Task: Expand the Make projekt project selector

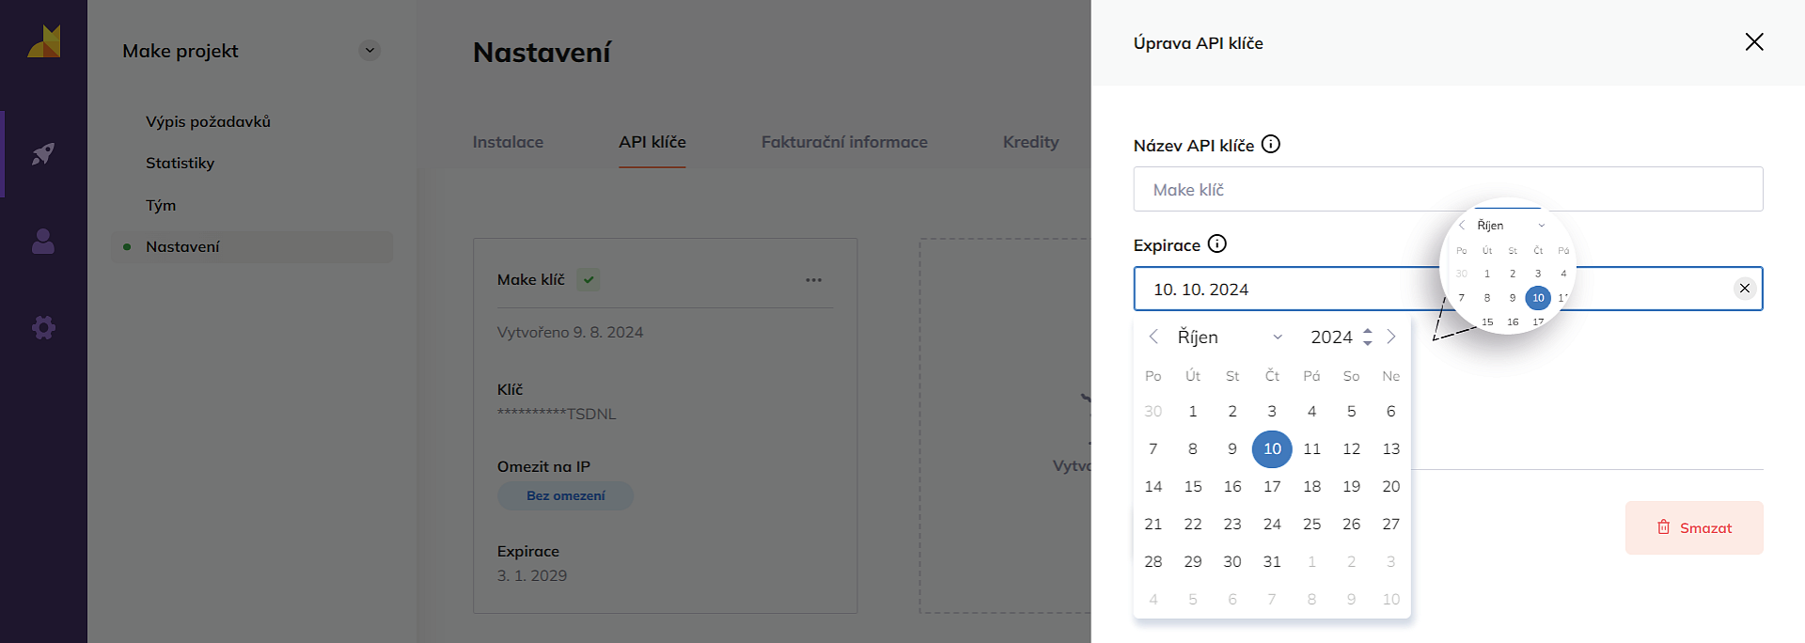Action: 369,51
